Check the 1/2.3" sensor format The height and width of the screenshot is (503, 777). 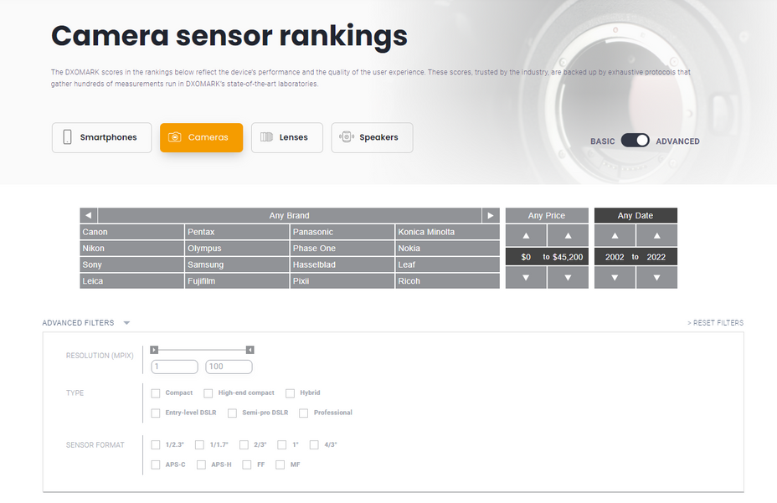156,445
